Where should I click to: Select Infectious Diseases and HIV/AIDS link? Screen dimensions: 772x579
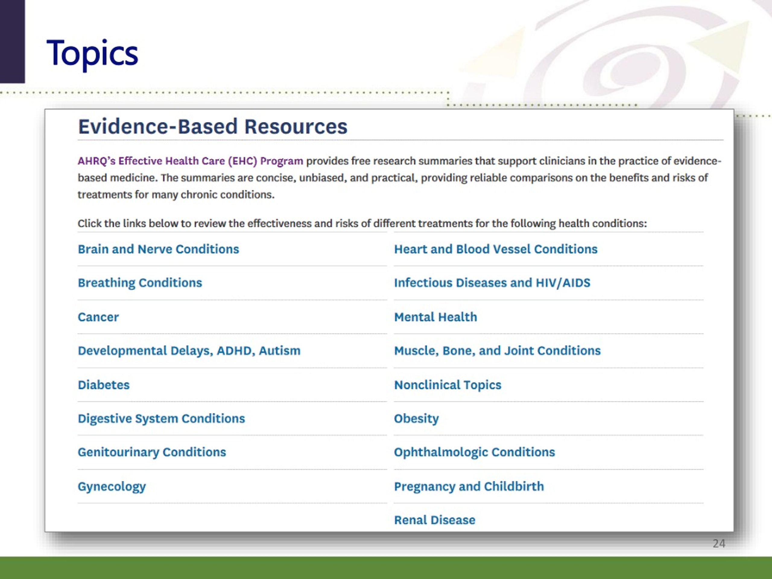coord(492,283)
